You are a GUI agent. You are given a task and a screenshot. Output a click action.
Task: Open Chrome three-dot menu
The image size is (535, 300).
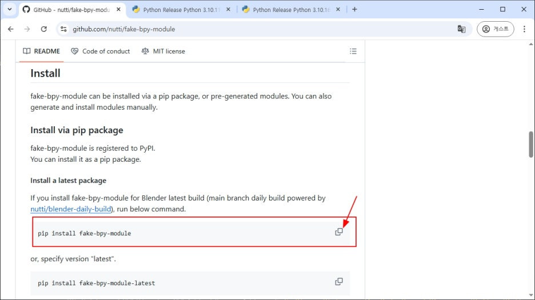524,29
